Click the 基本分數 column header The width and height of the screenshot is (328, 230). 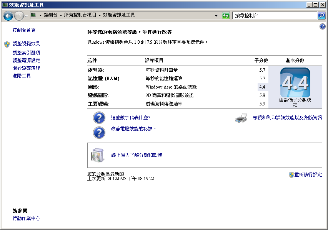[x=295, y=61]
